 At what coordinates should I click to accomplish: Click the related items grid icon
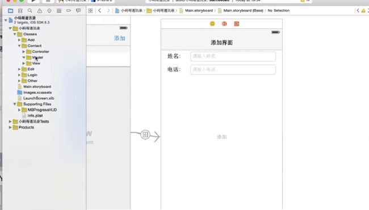tap(90, 11)
